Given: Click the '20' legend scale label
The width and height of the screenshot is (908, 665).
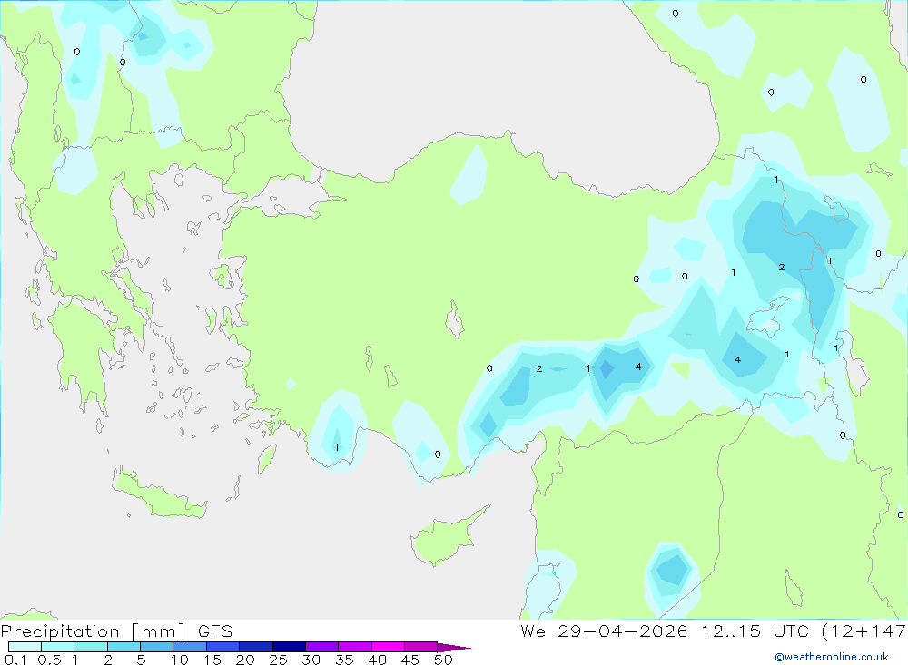Looking at the screenshot, I should 245,660.
